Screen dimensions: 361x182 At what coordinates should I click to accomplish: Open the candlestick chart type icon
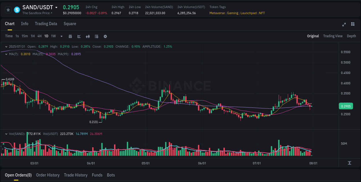click(x=88, y=36)
